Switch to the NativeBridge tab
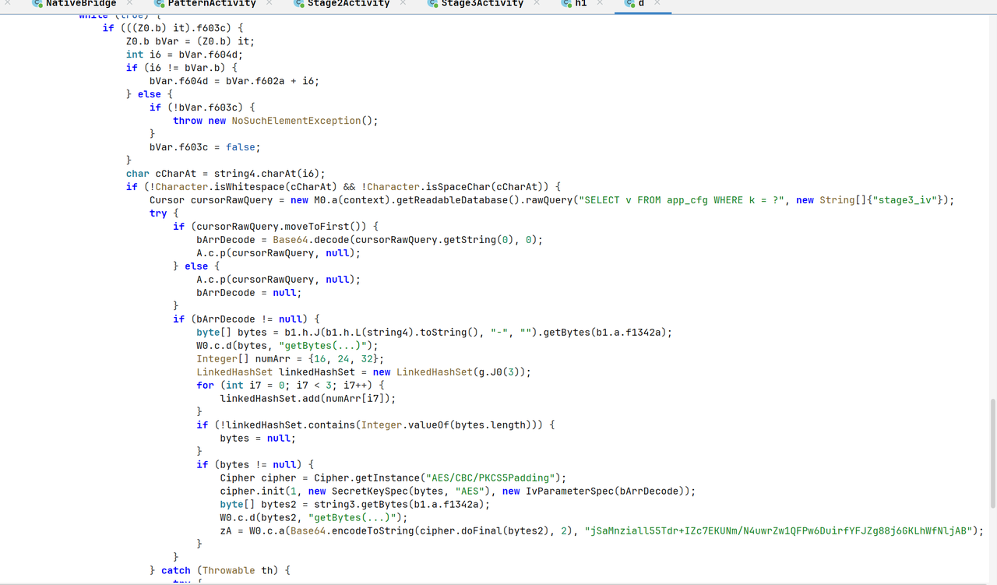 [x=81, y=3]
